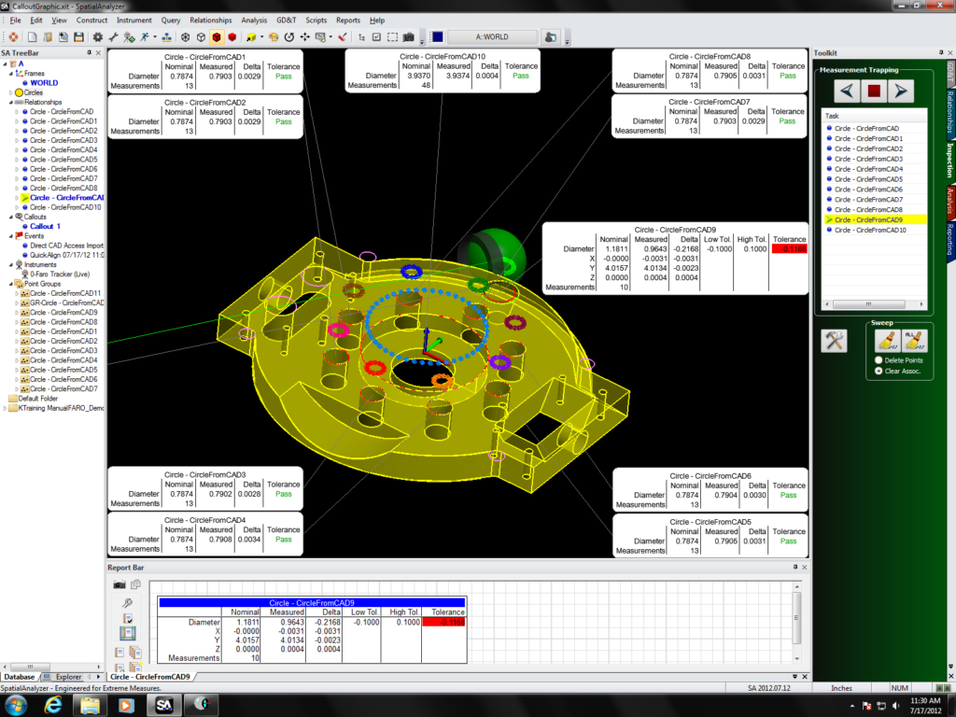Viewport: 956px width, 717px height.
Task: Select the Delete Points radio button
Action: click(878, 360)
